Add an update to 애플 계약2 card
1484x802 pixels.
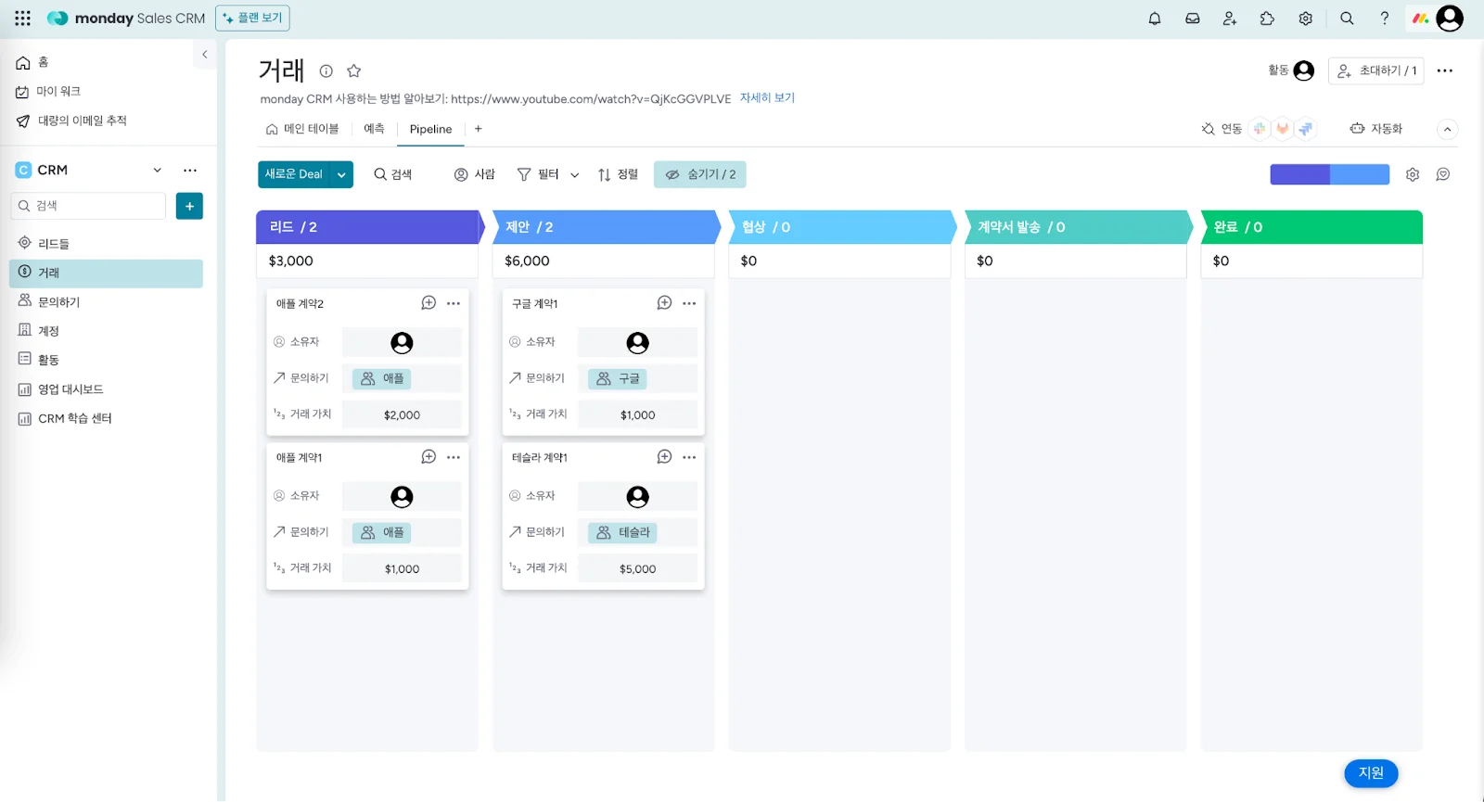pos(429,303)
